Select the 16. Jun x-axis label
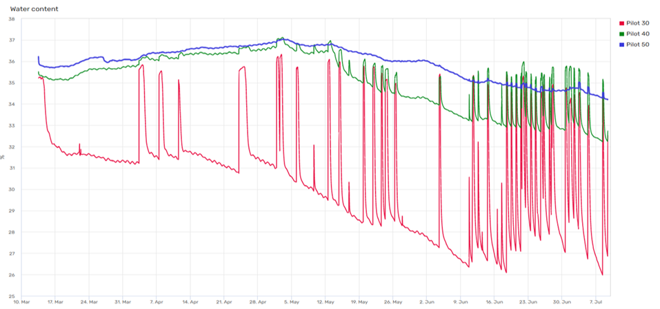This screenshot has height=309, width=660. point(494,301)
